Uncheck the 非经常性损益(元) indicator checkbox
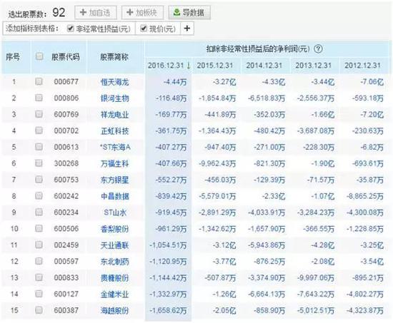Image resolution: width=393 pixels, height=323 pixels. pos(70,29)
